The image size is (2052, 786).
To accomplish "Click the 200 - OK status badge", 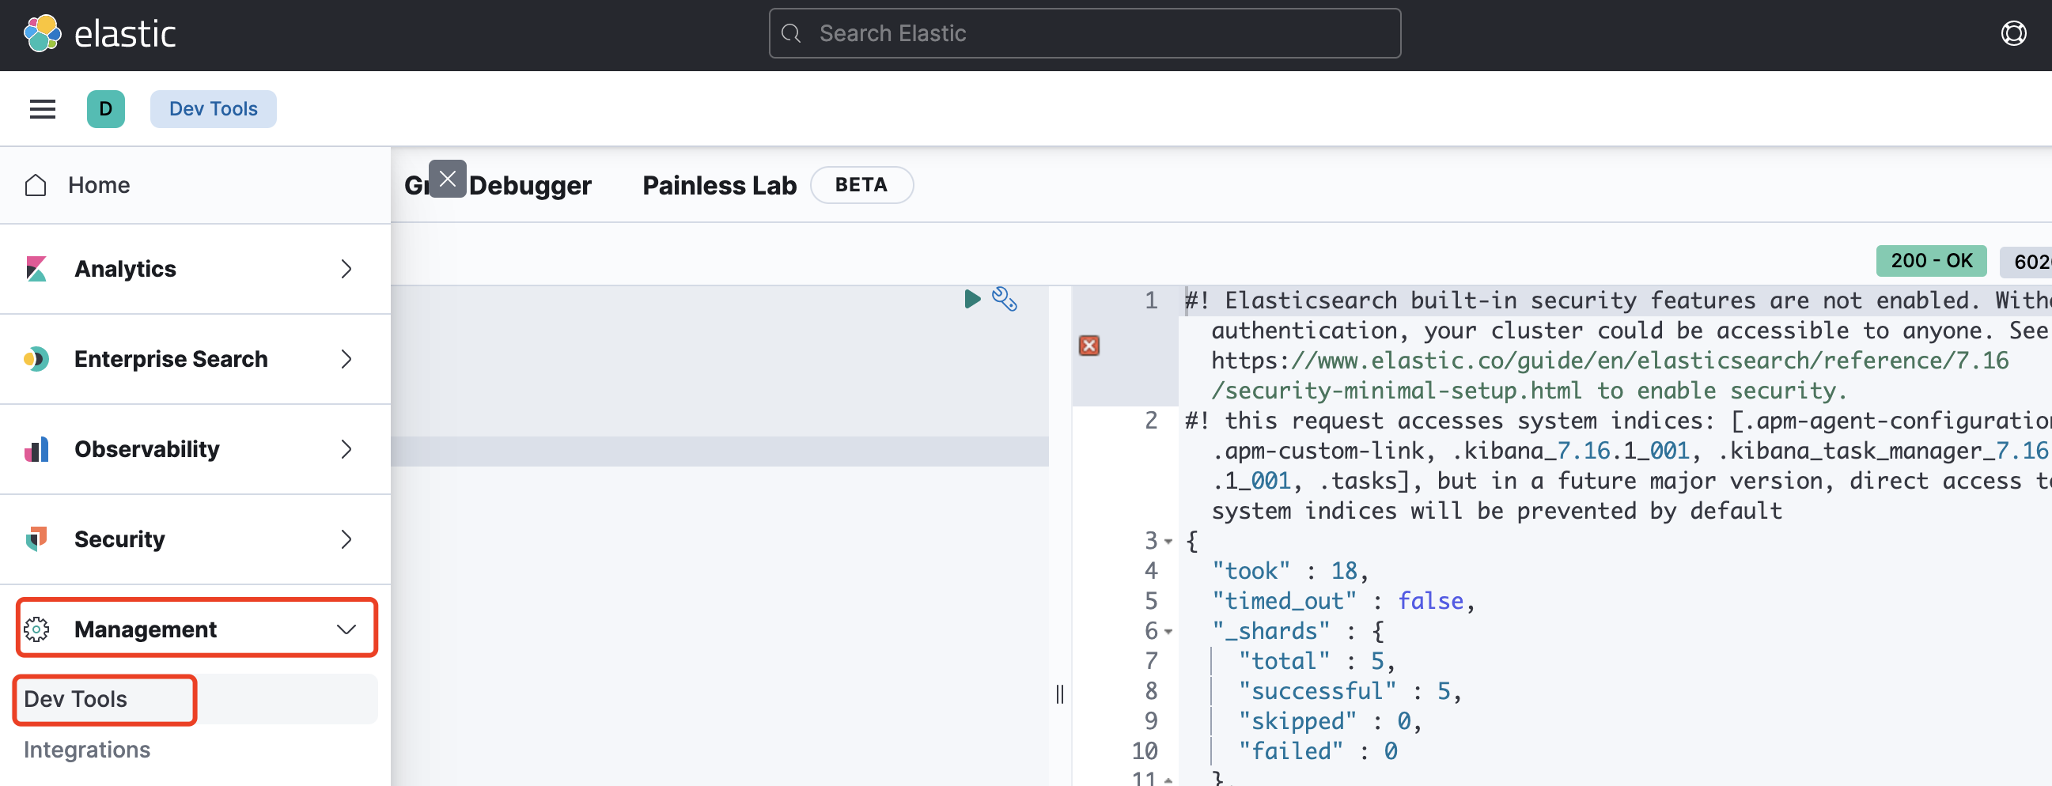I will coord(1931,260).
